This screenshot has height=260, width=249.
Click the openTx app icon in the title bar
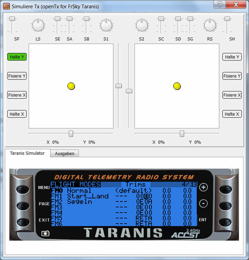7,6
